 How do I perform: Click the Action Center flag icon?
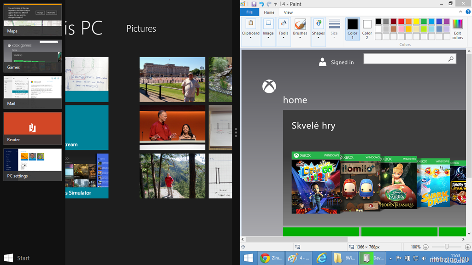pos(399,259)
